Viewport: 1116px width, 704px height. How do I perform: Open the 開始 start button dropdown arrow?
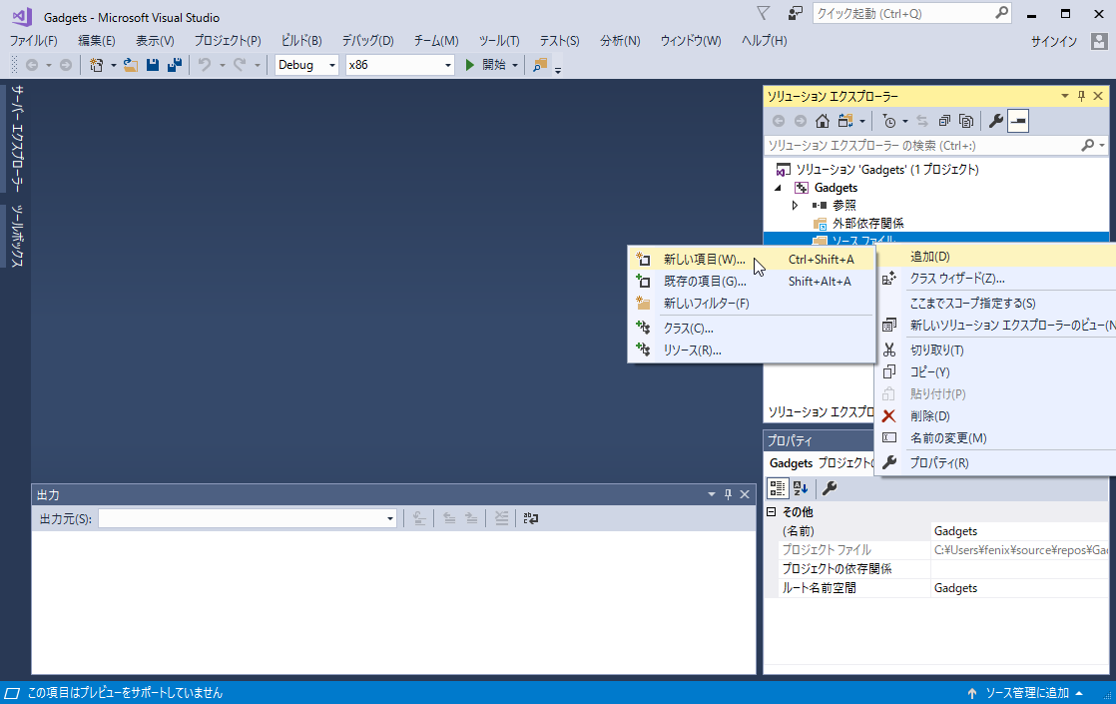pyautogui.click(x=515, y=65)
